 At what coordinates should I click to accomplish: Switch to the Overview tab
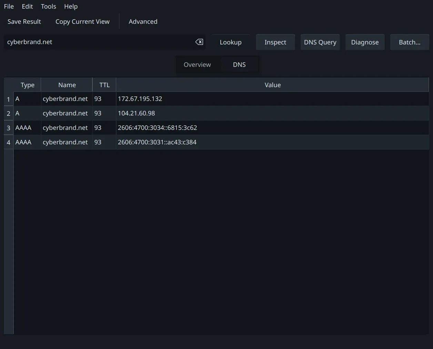pyautogui.click(x=197, y=65)
